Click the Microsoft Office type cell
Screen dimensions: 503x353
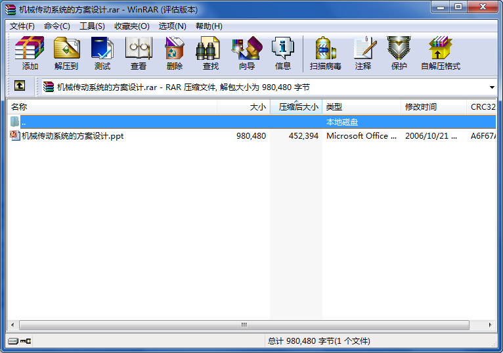tap(362, 136)
